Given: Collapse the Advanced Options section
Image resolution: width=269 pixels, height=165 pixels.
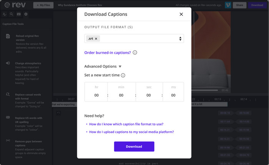Looking at the screenshot, I should [103, 67].
